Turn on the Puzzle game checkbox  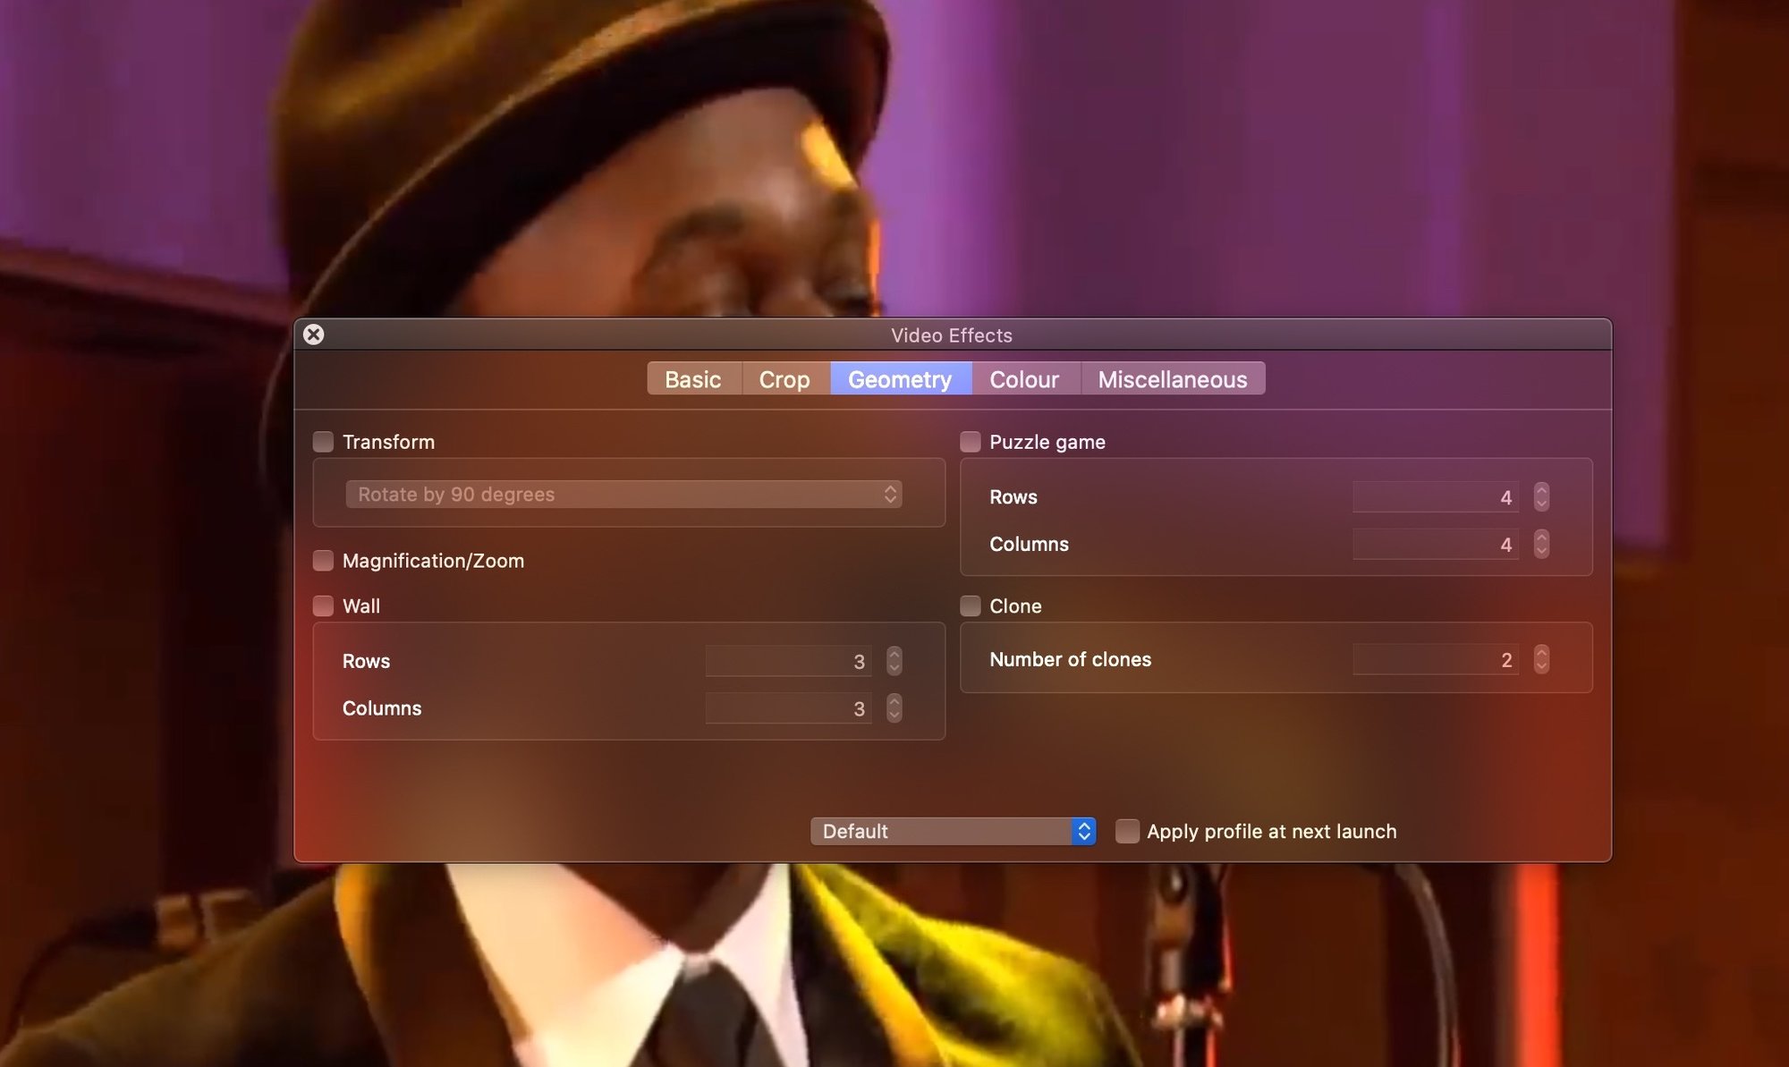tap(971, 442)
